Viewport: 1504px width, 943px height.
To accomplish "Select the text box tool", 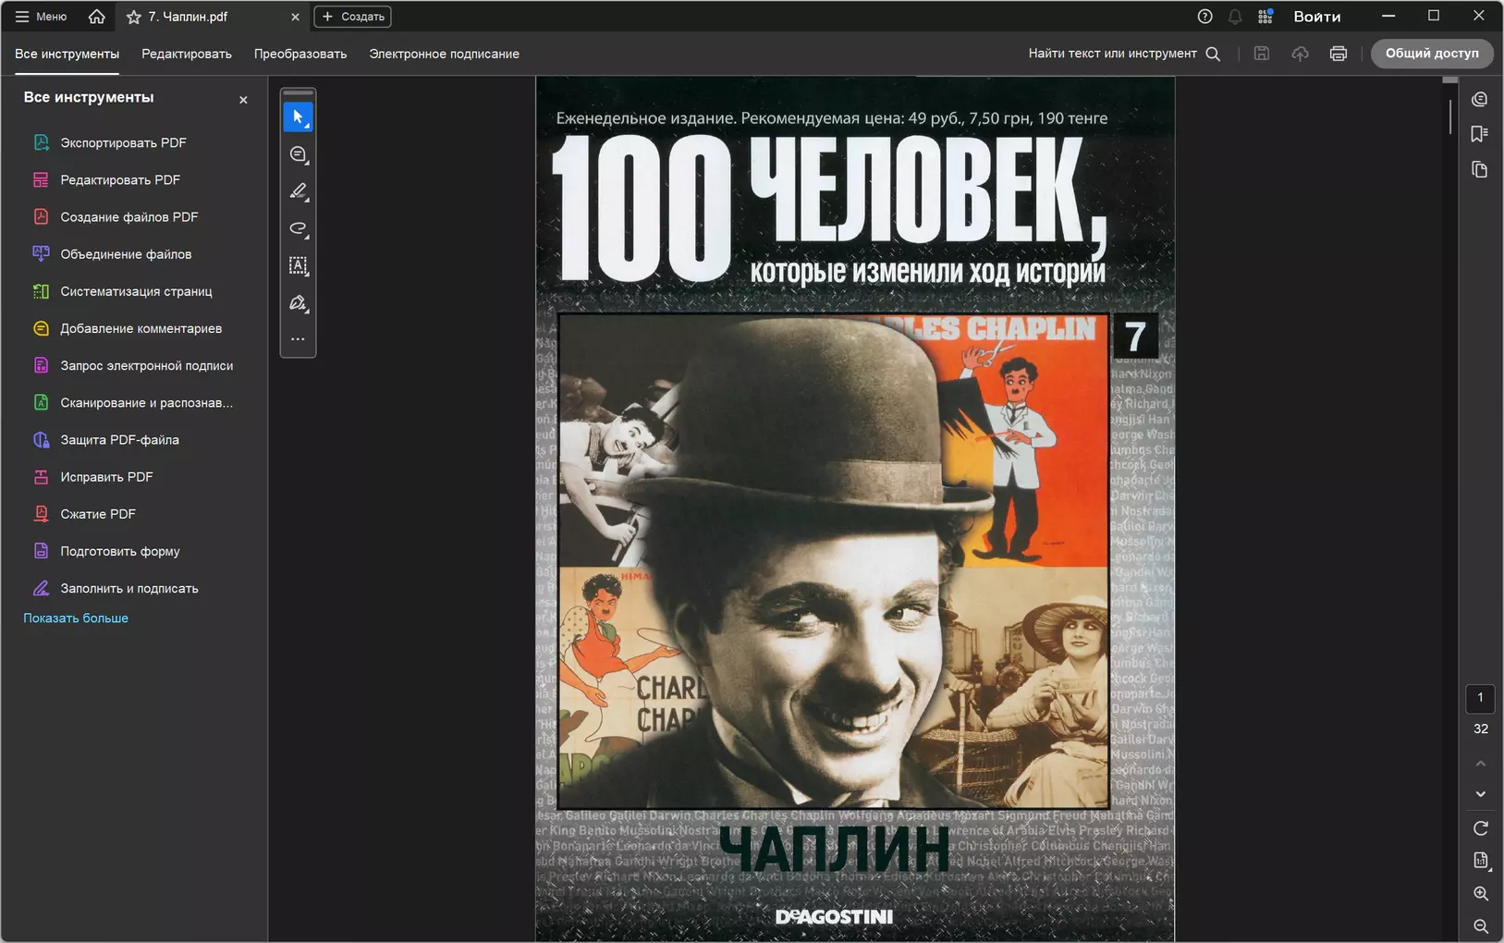I will [298, 266].
